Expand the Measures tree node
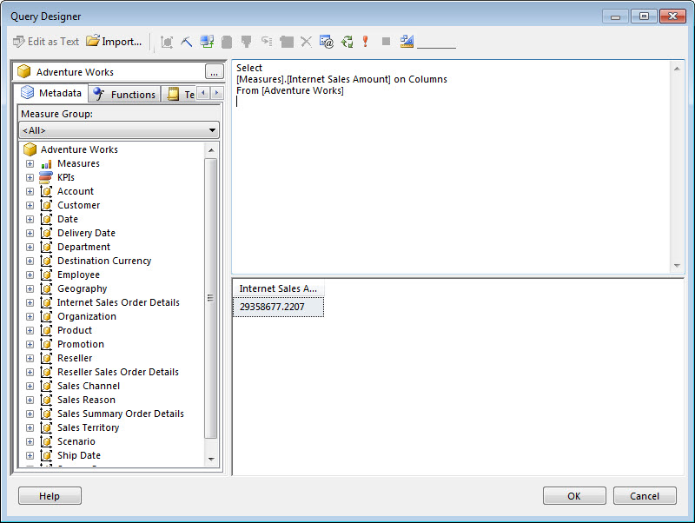The width and height of the screenshot is (695, 523). point(30,163)
